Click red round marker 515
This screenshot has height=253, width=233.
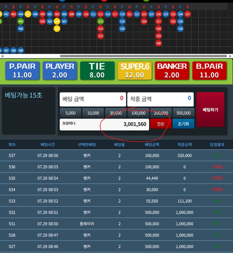pos(100,36)
